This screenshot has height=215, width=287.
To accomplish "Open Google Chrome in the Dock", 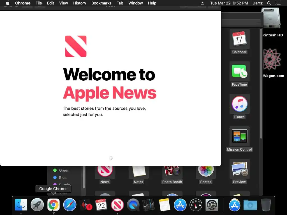I will pyautogui.click(x=53, y=205).
